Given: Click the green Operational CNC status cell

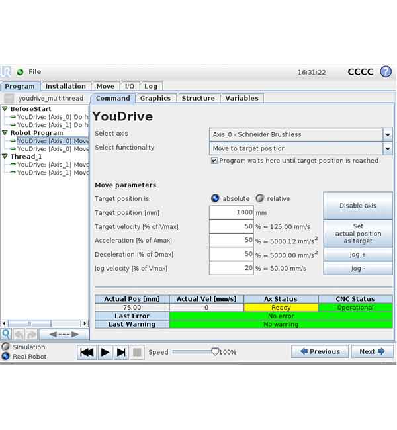Looking at the screenshot, I should pyautogui.click(x=355, y=308).
